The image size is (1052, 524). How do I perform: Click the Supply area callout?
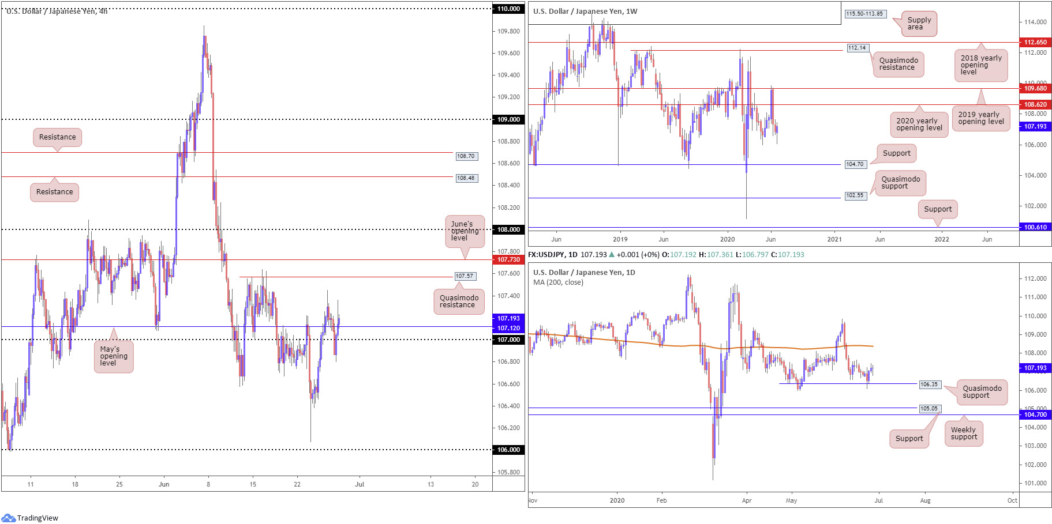(x=919, y=24)
